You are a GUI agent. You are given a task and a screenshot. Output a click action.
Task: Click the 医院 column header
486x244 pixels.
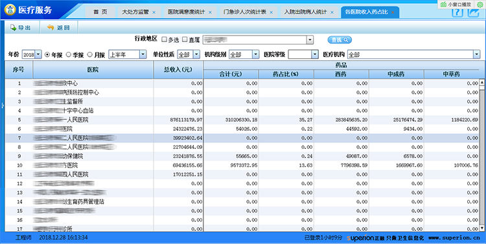coord(93,70)
